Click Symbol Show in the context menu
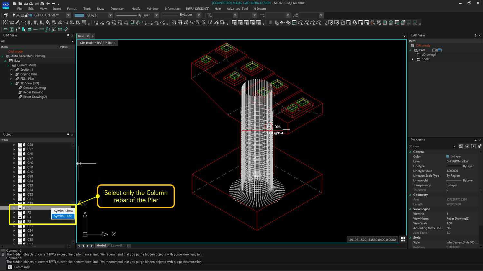The width and height of the screenshot is (483, 271). 63,211
